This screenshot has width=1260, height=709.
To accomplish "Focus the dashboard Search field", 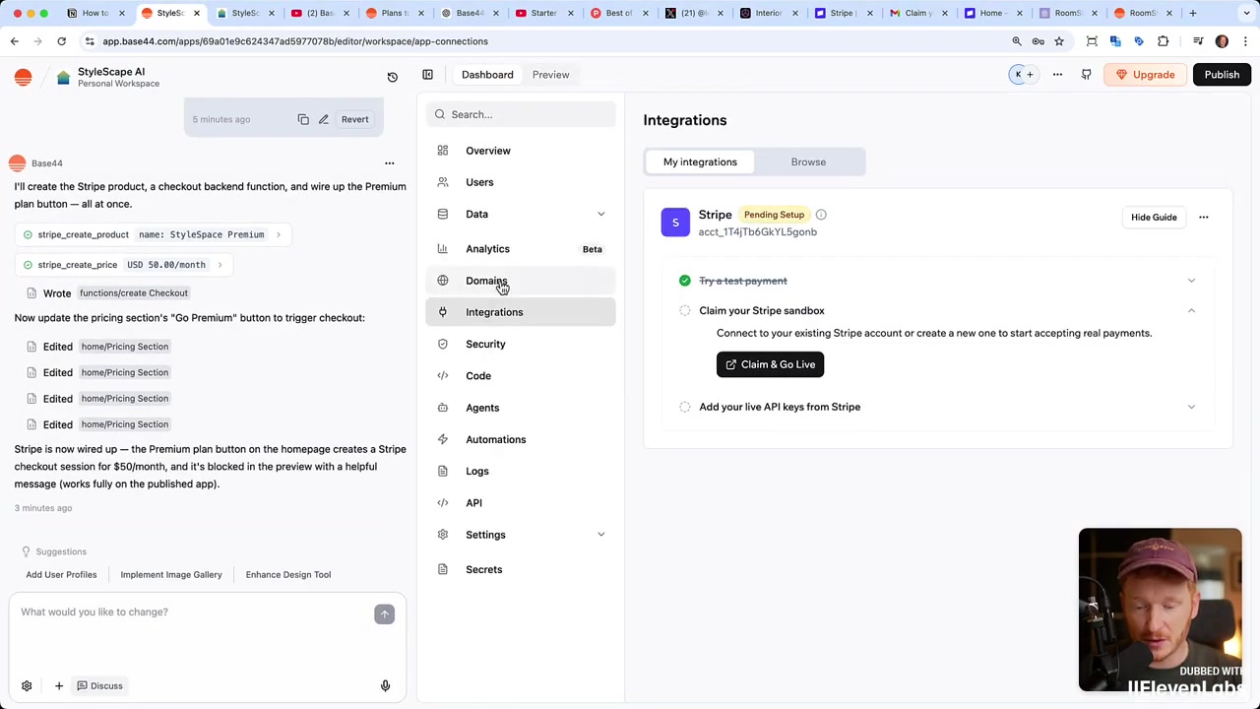I will [x=521, y=114].
